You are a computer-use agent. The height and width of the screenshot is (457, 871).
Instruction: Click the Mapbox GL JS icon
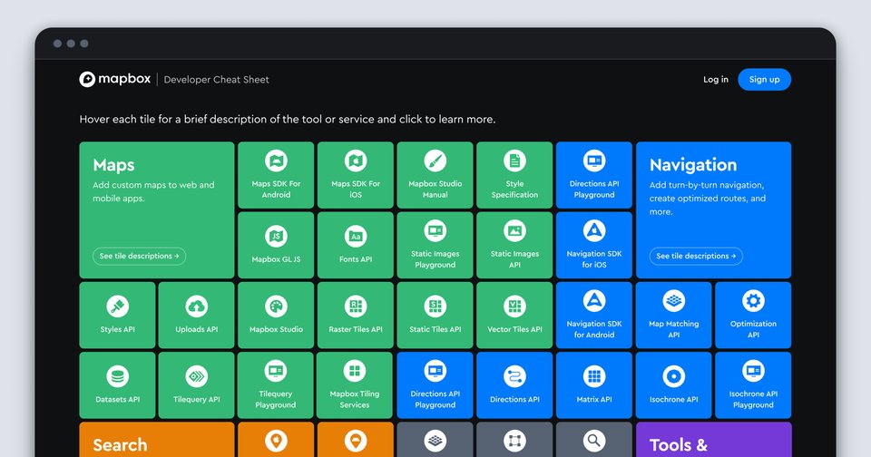pos(276,236)
